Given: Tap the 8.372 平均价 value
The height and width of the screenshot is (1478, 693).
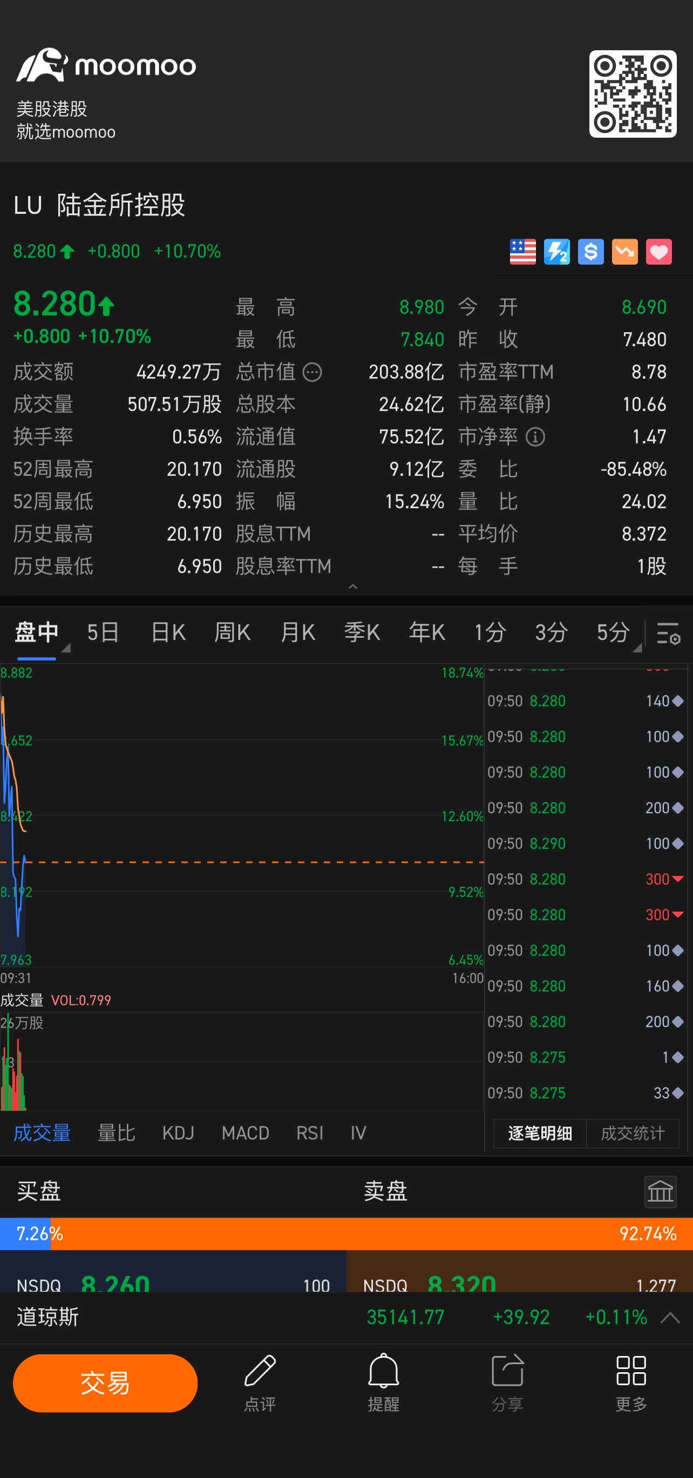Looking at the screenshot, I should click(x=644, y=534).
